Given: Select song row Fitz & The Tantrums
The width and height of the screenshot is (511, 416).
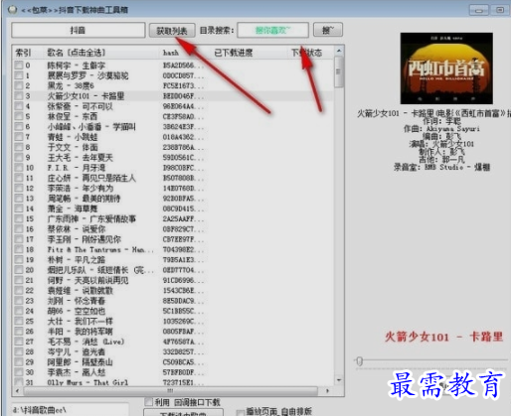Looking at the screenshot, I should (x=172, y=249).
